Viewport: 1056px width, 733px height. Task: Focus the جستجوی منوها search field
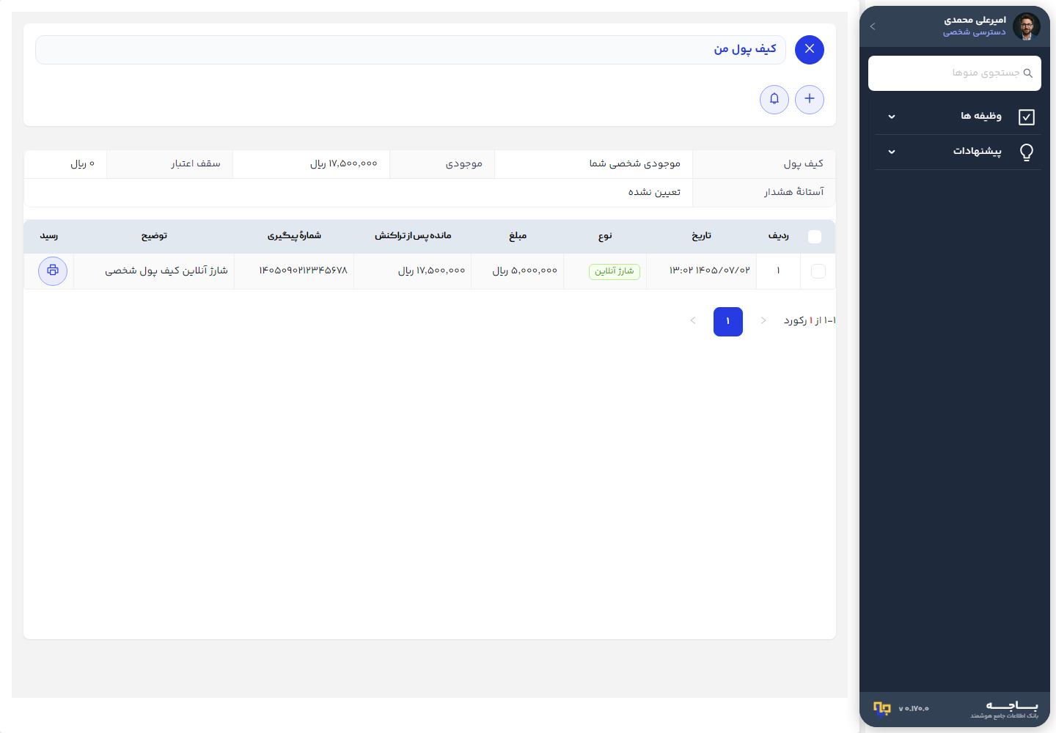955,73
